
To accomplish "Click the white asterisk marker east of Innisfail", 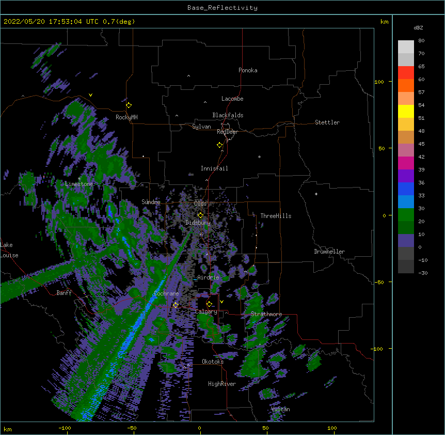I will tap(259, 157).
